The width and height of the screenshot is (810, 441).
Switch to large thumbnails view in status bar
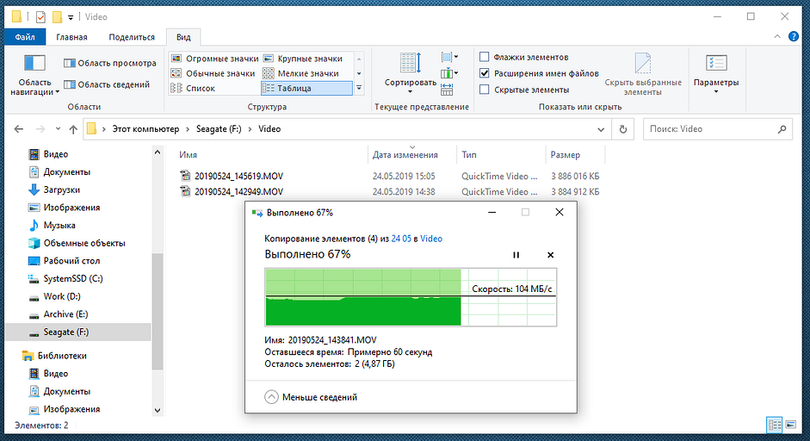794,425
